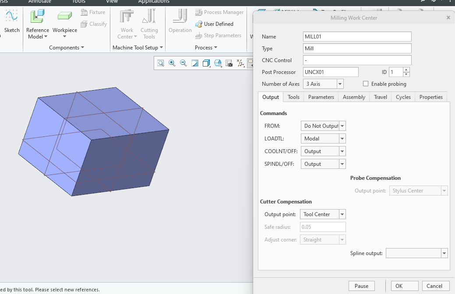The width and height of the screenshot is (455, 294).
Task: Click the Zoom Out icon
Action: point(183,63)
